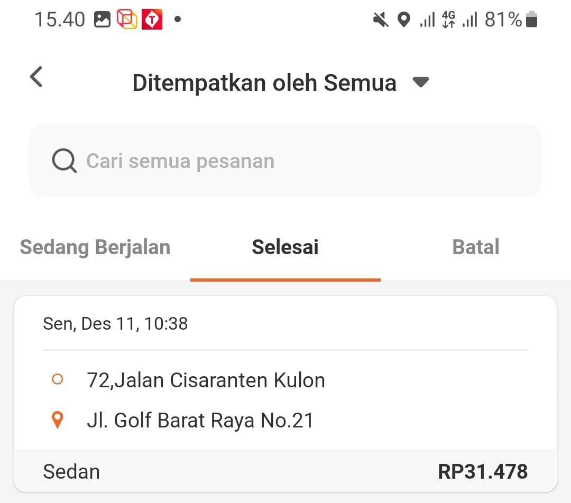The image size is (571, 503).
Task: Focus the Cari semua pesanan search field
Action: (x=285, y=161)
